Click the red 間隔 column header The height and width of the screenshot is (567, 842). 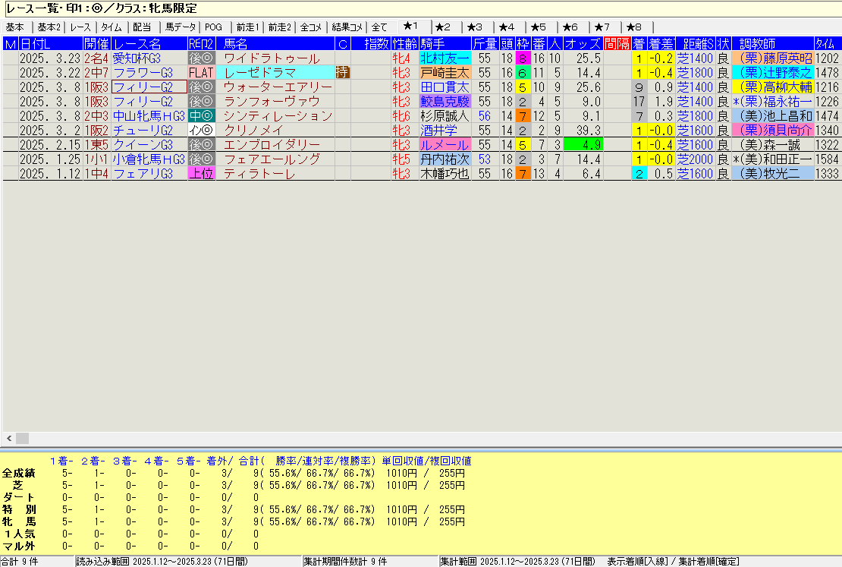pos(617,43)
